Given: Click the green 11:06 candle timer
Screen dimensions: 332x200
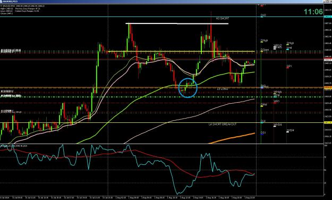Looking at the screenshot, I should pos(313,12).
